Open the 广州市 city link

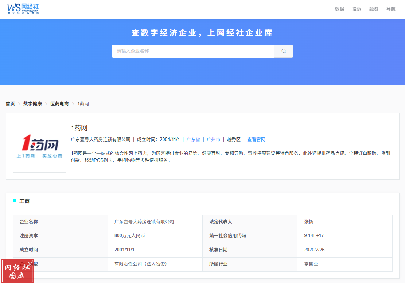coord(213,139)
